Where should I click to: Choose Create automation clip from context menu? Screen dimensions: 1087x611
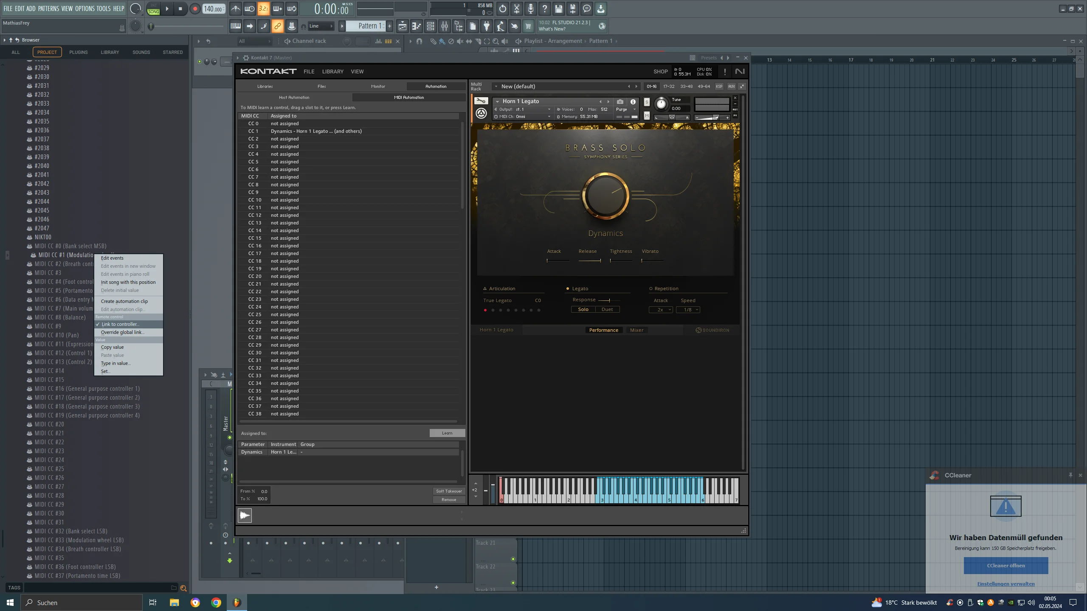tap(124, 301)
